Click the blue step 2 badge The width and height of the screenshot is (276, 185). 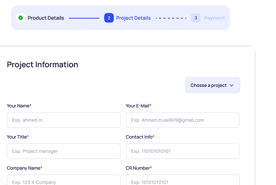tap(109, 18)
